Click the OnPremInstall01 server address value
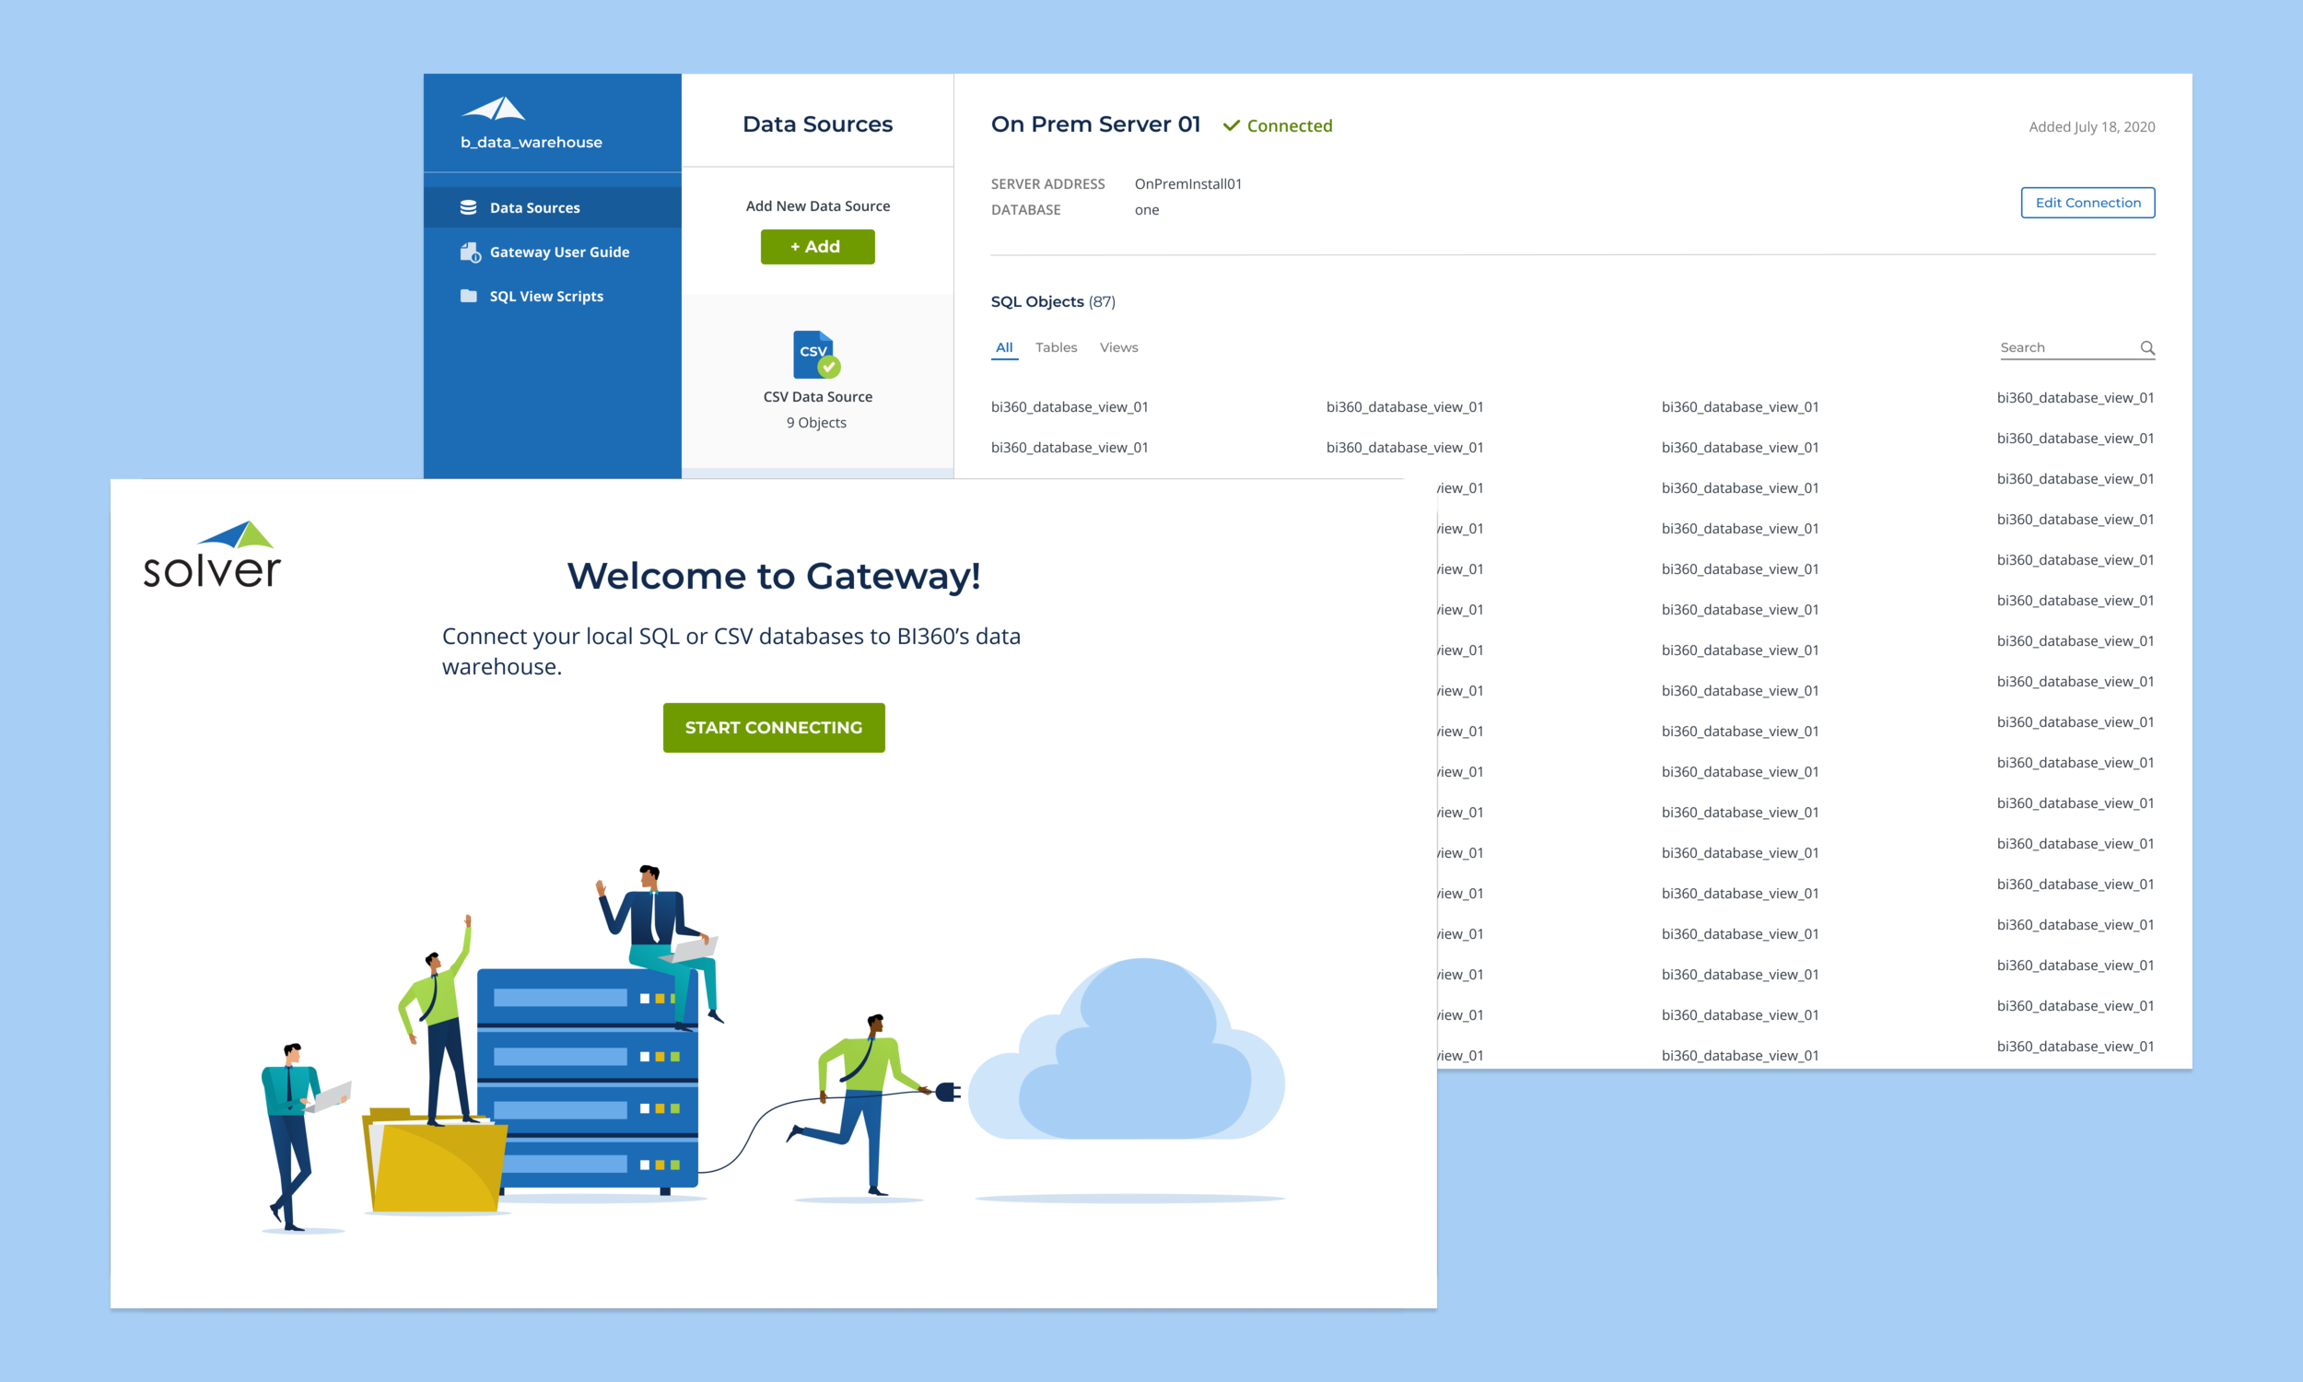 tap(1187, 184)
